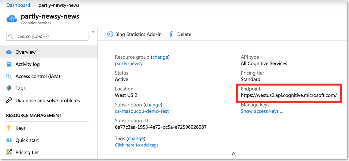Click here to add tags link
349x161 pixels.
[137, 145]
